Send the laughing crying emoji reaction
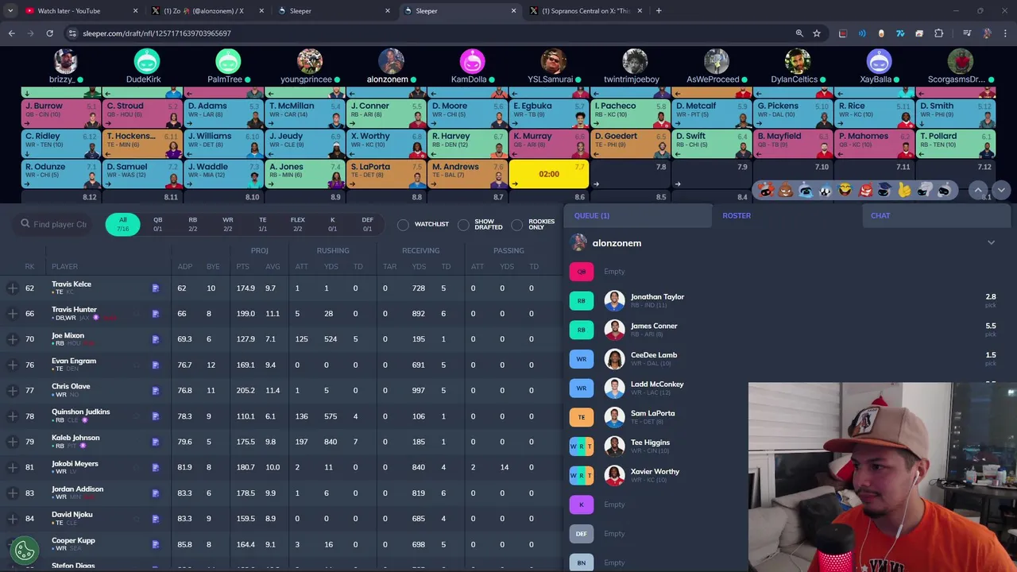 pyautogui.click(x=845, y=190)
